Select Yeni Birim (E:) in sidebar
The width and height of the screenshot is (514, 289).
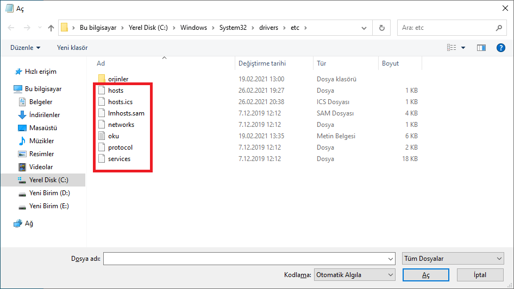(49, 206)
